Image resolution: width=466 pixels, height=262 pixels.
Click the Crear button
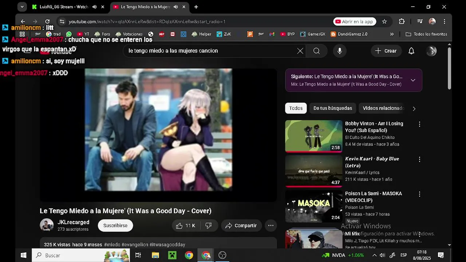386,51
